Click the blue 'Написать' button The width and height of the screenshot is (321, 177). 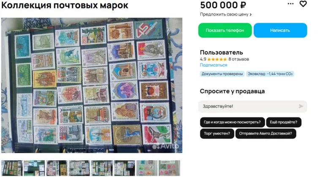280,30
